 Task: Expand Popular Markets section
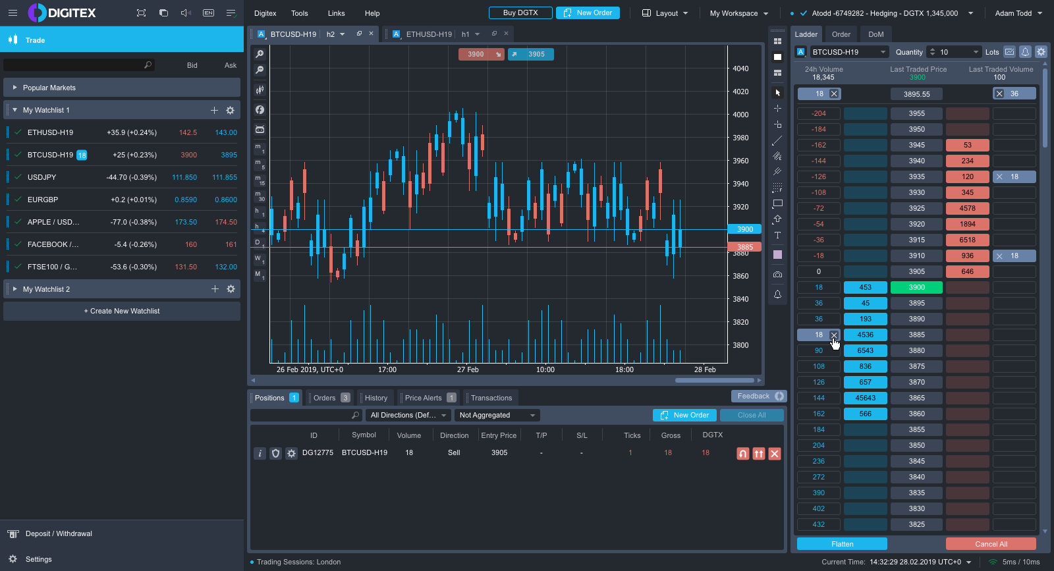(122, 88)
